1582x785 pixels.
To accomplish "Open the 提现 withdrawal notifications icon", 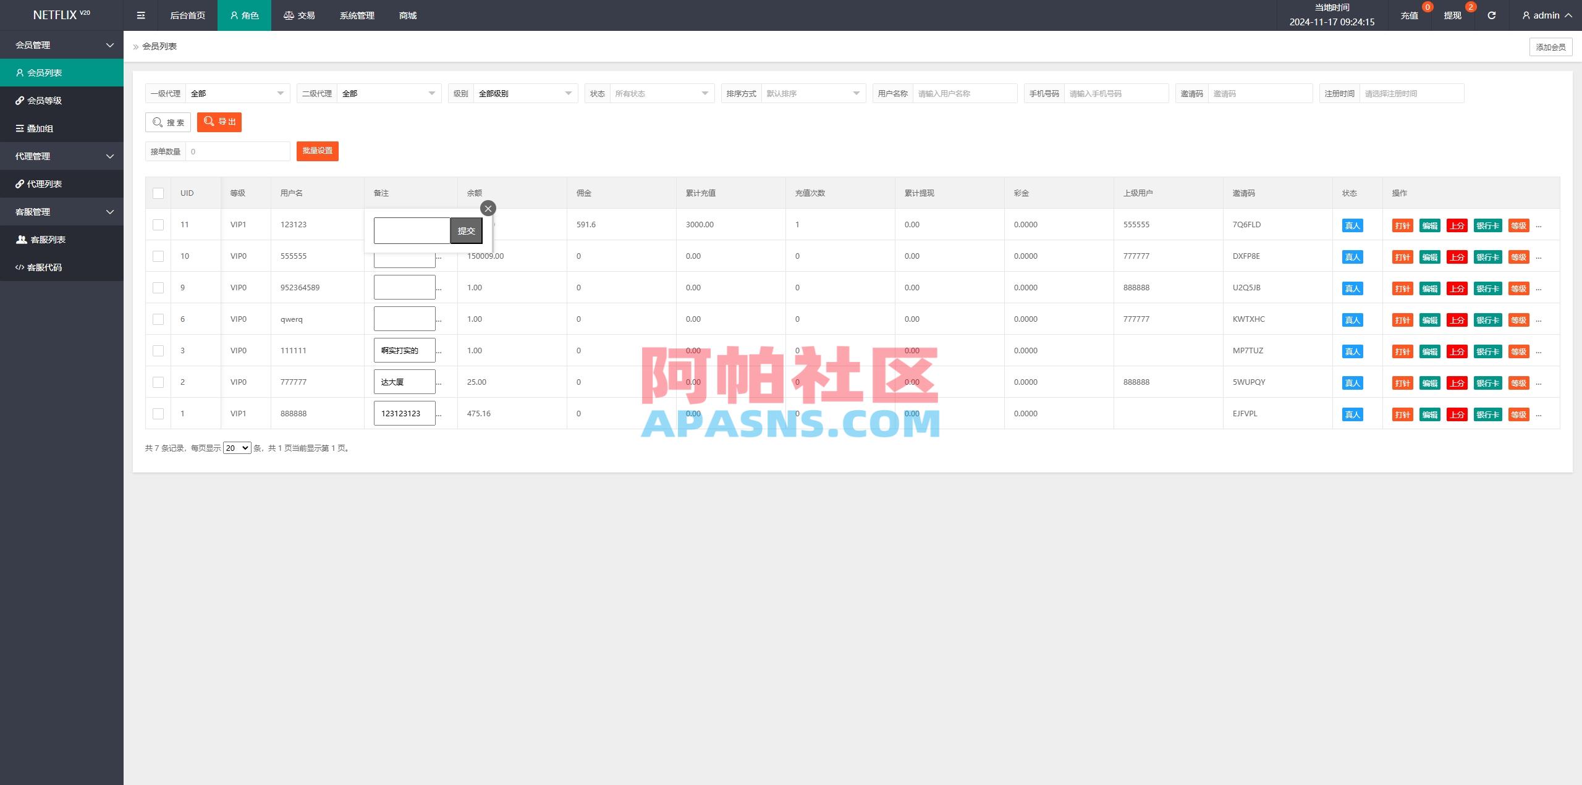I will click(x=1452, y=15).
